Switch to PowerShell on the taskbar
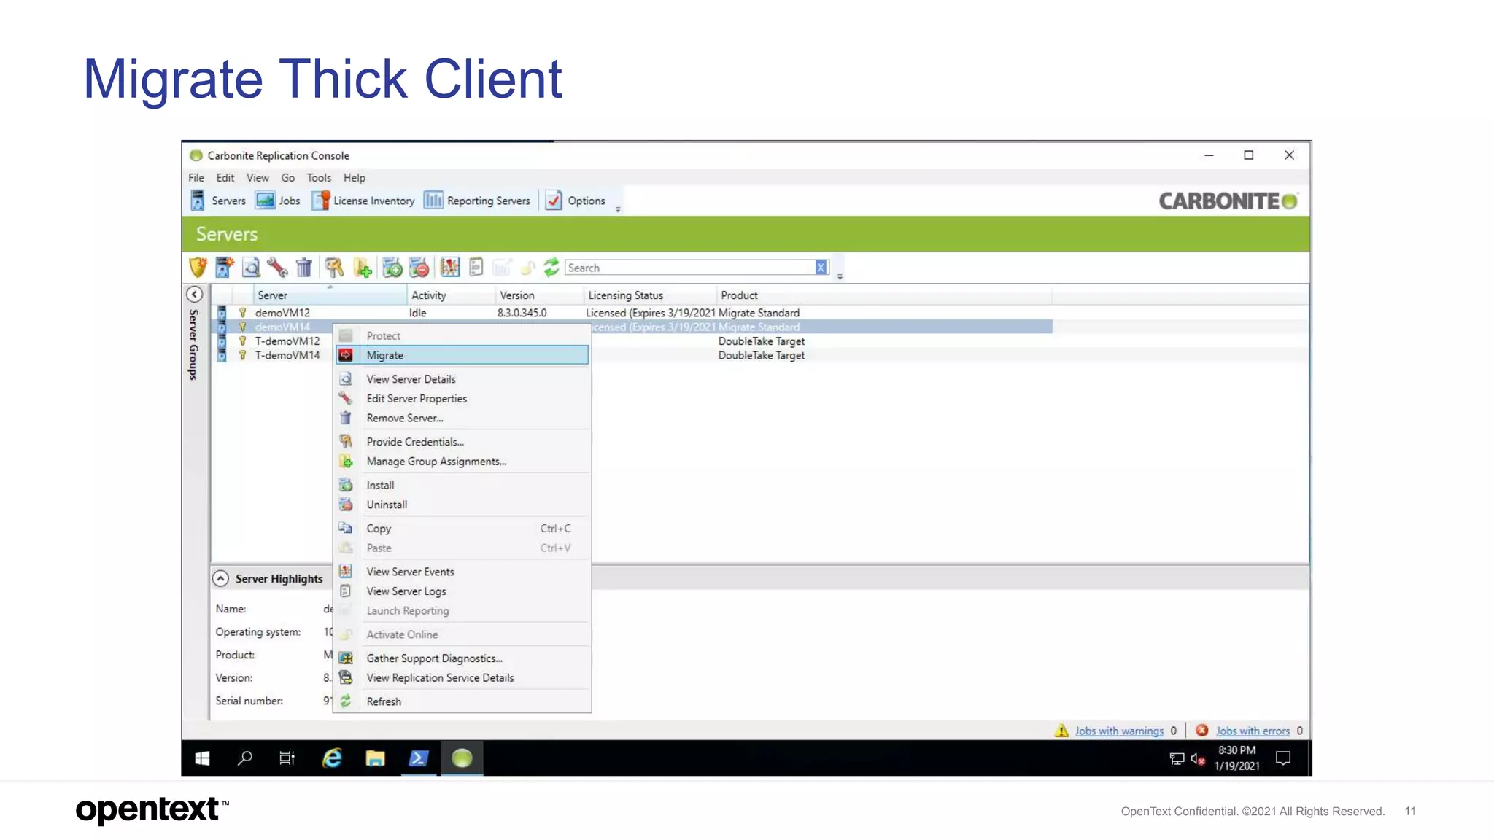Screen dimensions: 1494x840 pyautogui.click(x=419, y=758)
